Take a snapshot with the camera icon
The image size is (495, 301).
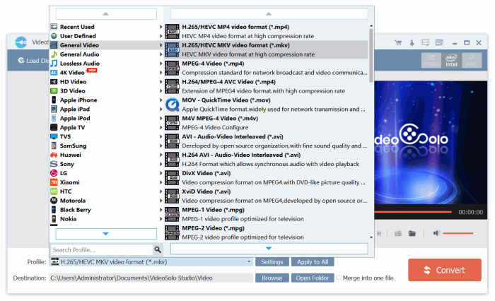pyautogui.click(x=398, y=233)
